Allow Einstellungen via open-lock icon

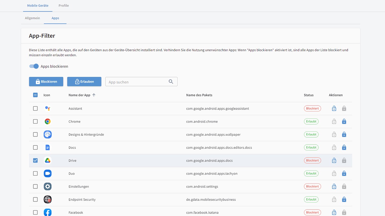coord(334,187)
